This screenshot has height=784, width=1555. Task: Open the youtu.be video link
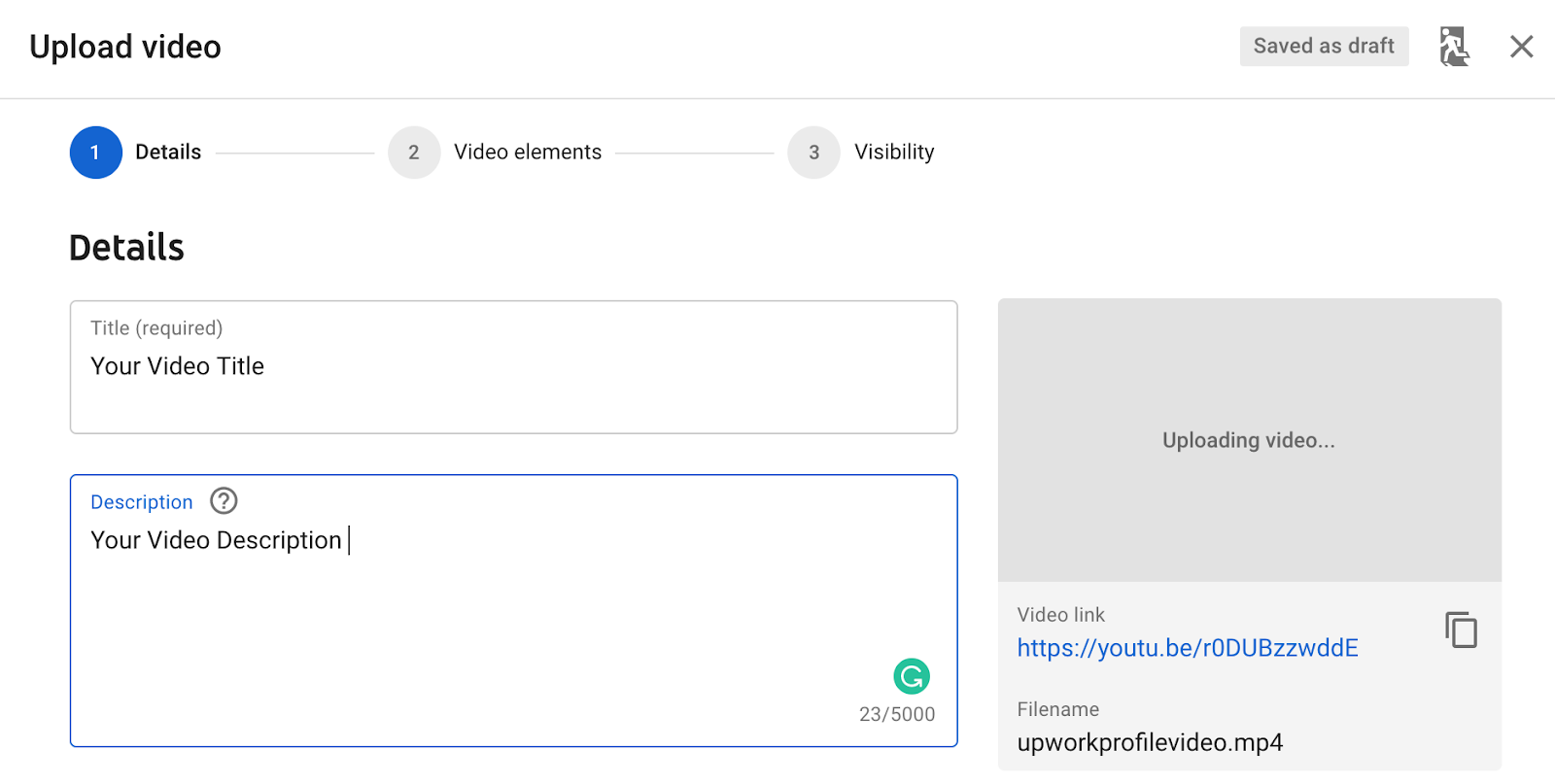(1187, 648)
